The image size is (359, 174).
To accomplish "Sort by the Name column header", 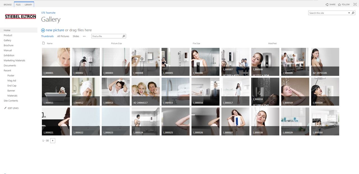I will coord(50,43).
